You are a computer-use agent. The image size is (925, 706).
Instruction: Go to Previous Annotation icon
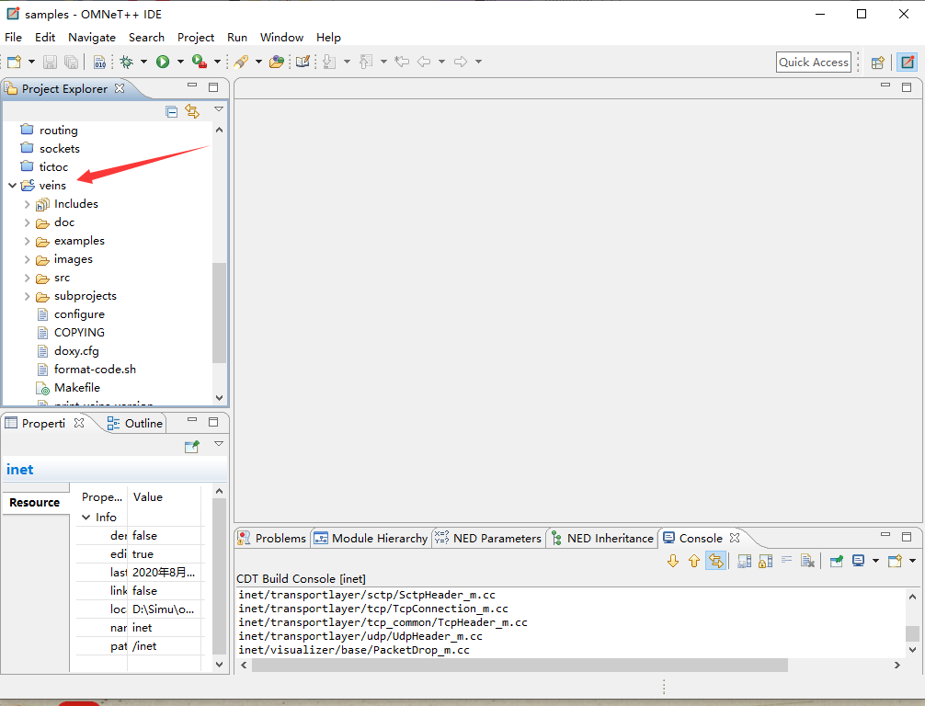pyautogui.click(x=366, y=62)
